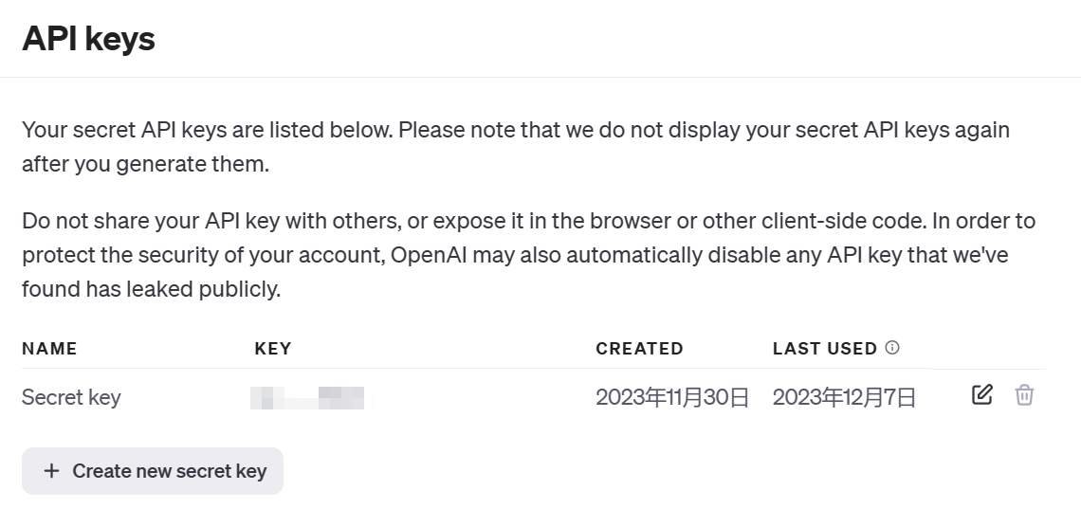
Task: Click the edit icon for Secret key
Action: pos(982,394)
